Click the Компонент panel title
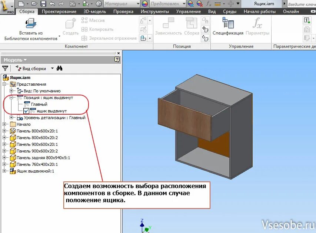 [76, 46]
